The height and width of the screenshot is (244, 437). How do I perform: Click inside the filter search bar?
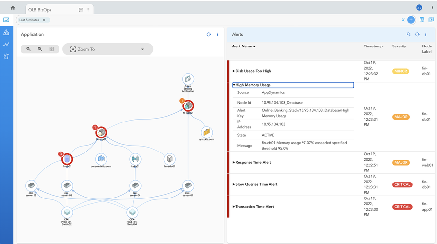click(x=223, y=20)
